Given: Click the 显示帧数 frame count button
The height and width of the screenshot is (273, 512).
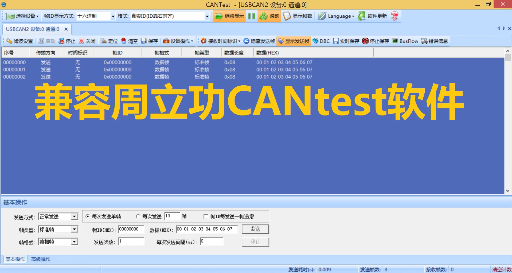Looking at the screenshot, I should coord(298,16).
